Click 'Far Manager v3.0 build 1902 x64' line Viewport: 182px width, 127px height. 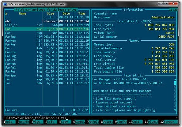[119, 79]
